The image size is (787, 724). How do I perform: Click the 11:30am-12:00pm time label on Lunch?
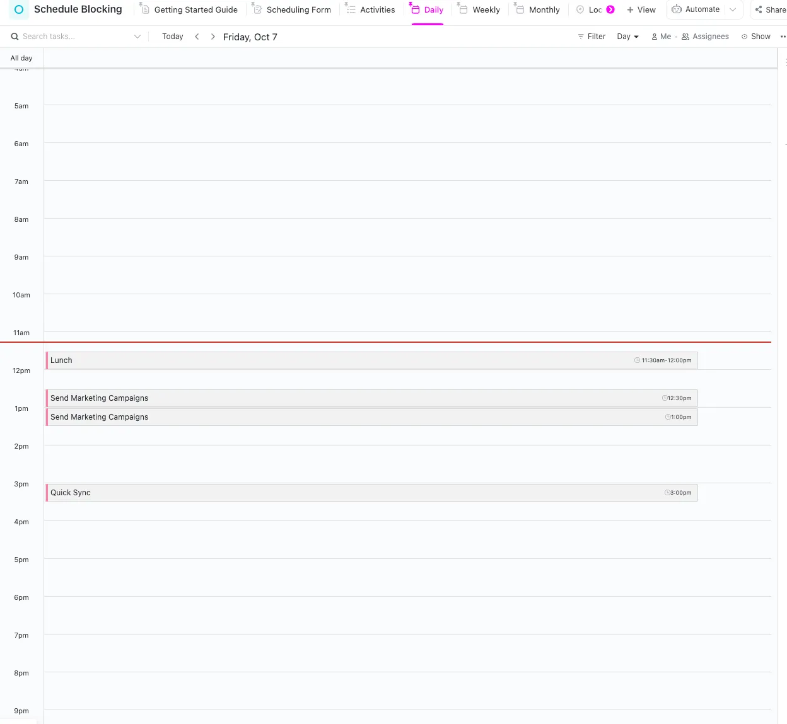667,360
